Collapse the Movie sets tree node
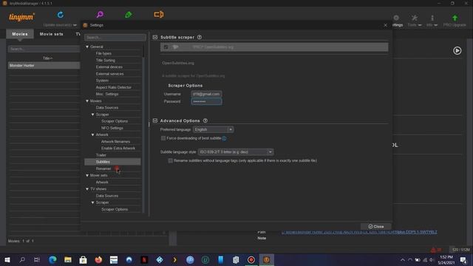 tap(87, 176)
